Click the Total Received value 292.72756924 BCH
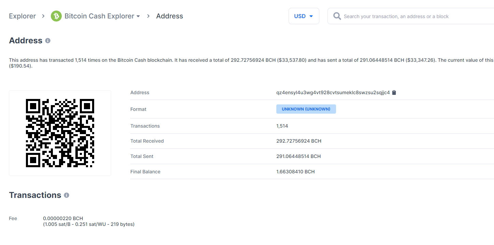Viewport: 494px width, 245px height. [299, 141]
